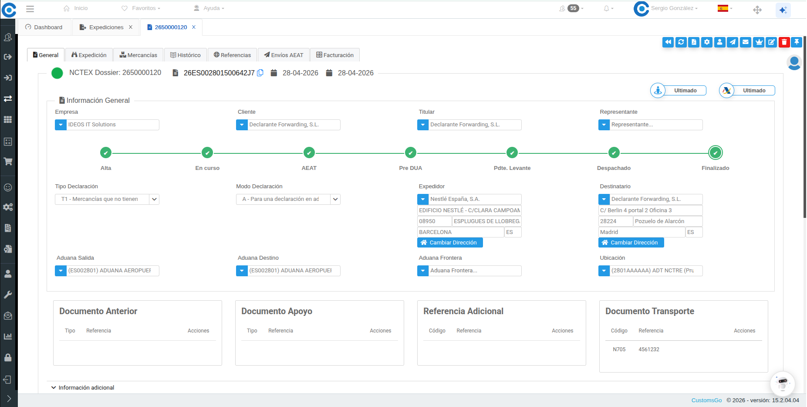The image size is (807, 407).
Task: Copy the MRN 26ES00280150064­2J7 with copy icon
Action: 260,73
